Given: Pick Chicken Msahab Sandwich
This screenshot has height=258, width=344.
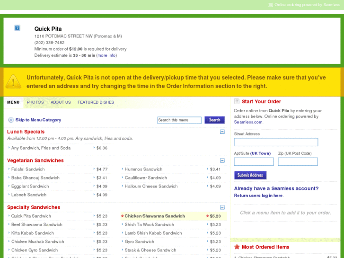Looking at the screenshot, I should [x=38, y=242].
